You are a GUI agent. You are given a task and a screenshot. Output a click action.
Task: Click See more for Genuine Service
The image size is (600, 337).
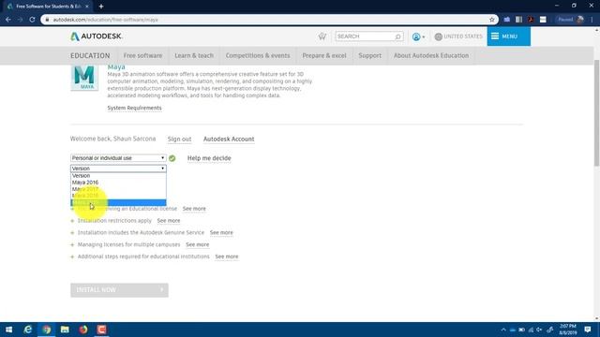(221, 233)
